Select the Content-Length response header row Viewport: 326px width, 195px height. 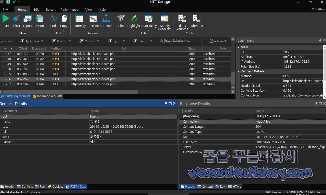coord(252,127)
